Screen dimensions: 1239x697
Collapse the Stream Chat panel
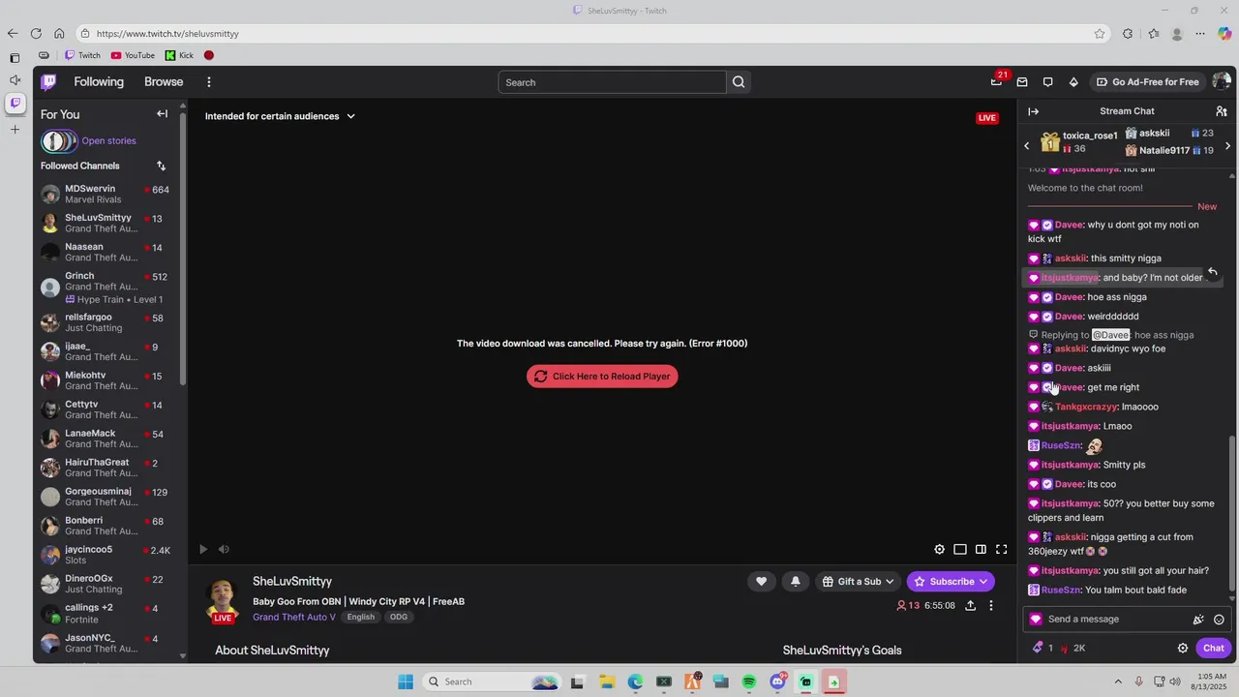tap(1033, 111)
